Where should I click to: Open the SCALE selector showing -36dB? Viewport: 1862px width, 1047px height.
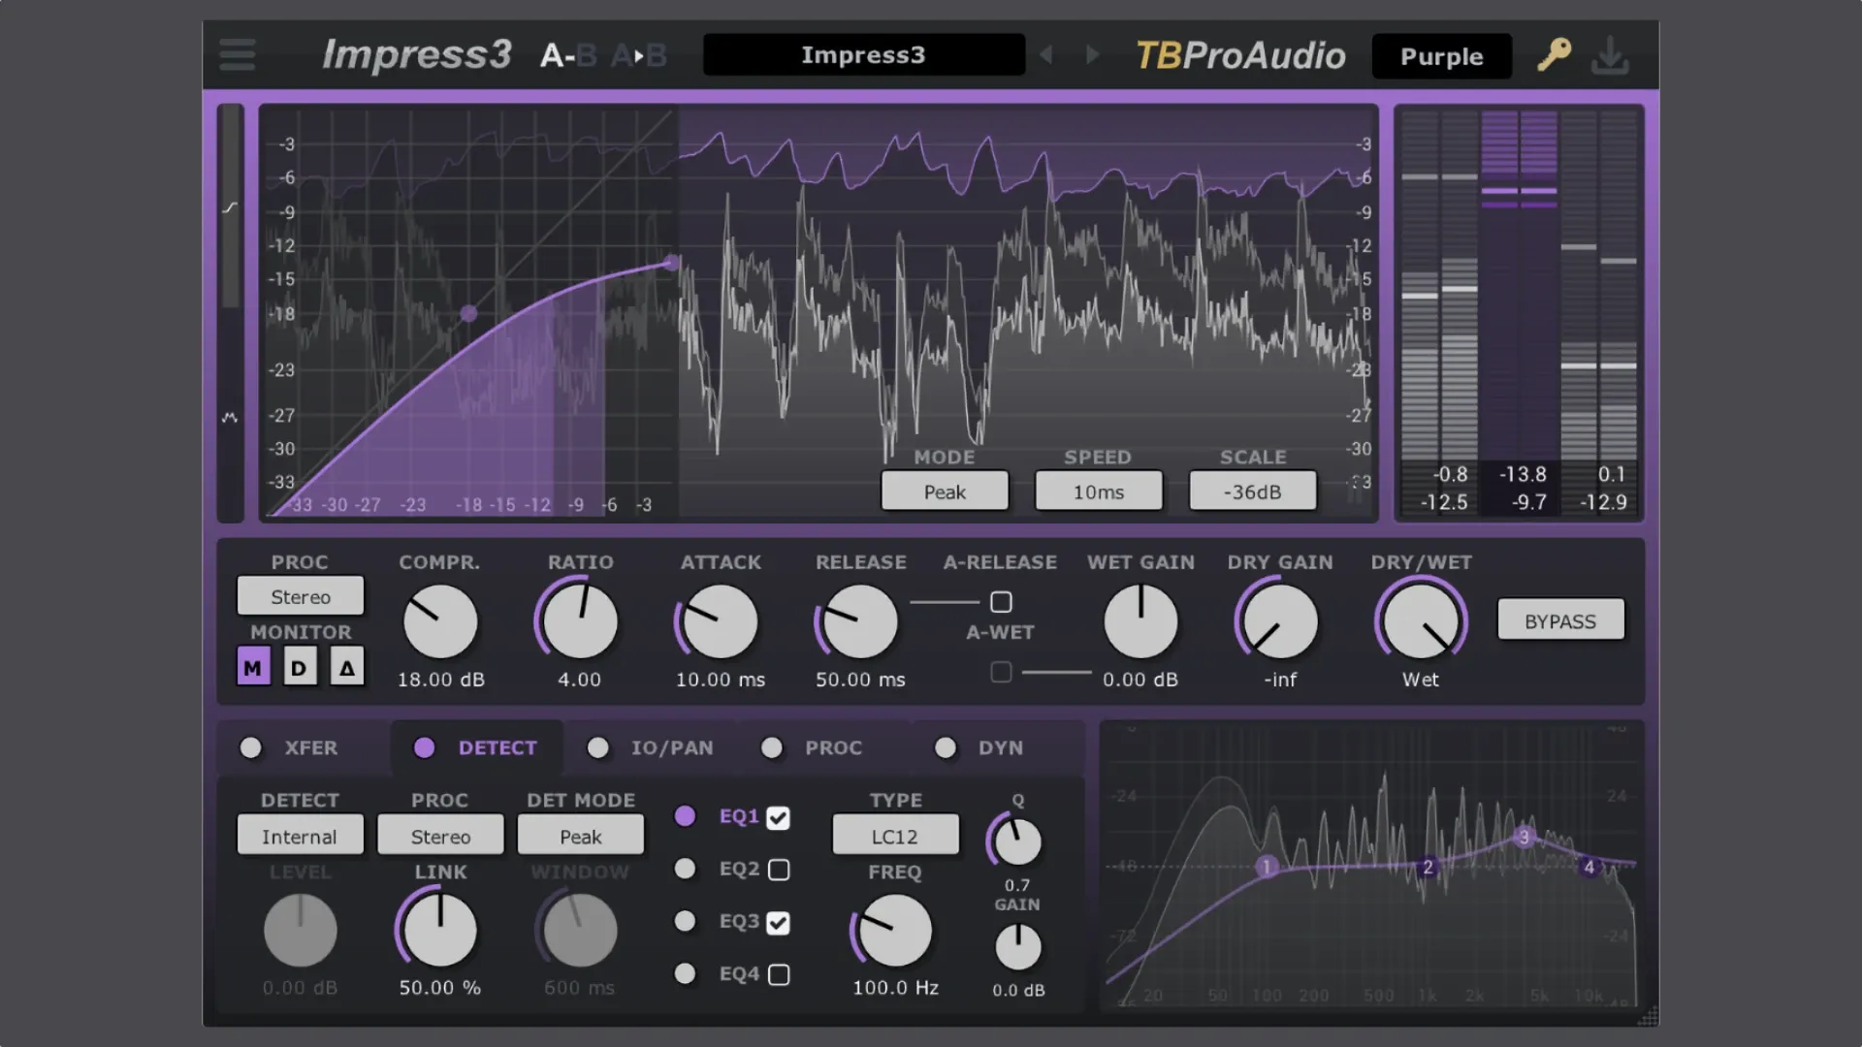tap(1252, 491)
